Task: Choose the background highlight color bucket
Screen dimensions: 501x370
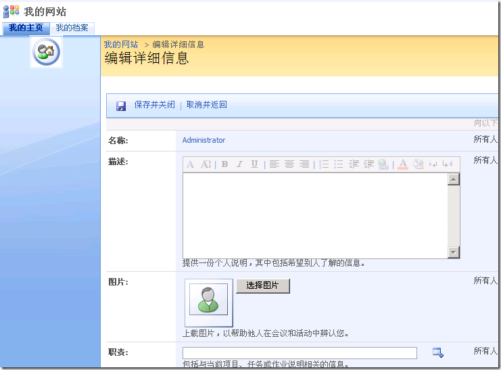Action: (418, 164)
